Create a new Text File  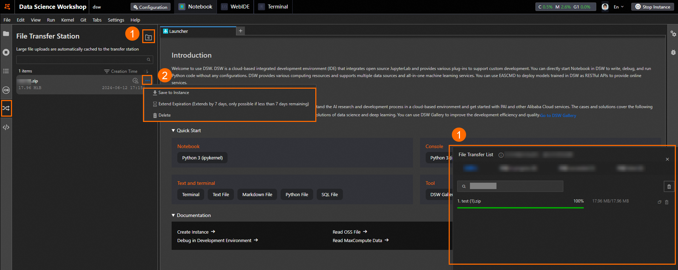[x=221, y=194]
